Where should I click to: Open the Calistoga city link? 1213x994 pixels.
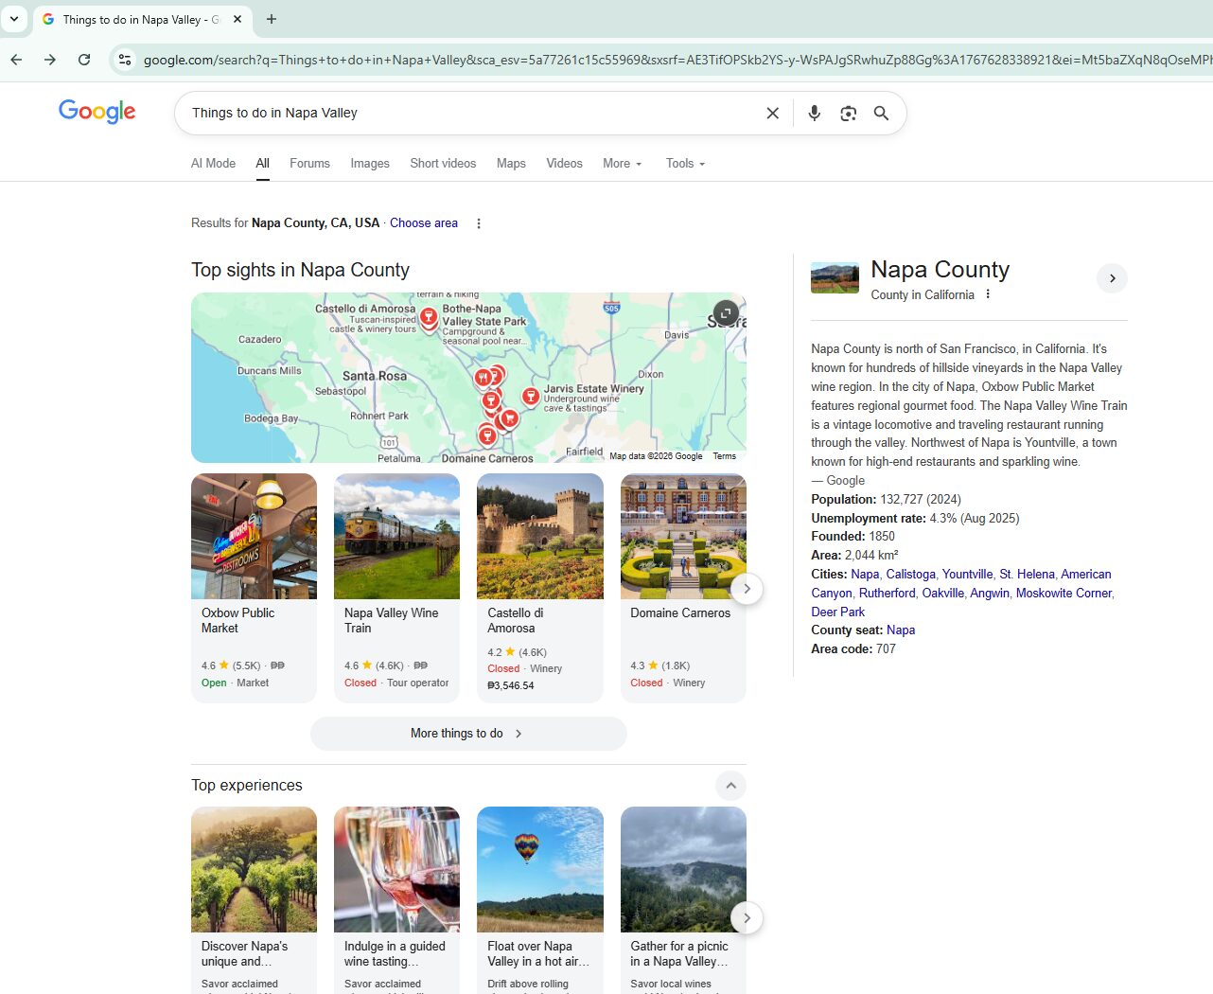pyautogui.click(x=910, y=575)
